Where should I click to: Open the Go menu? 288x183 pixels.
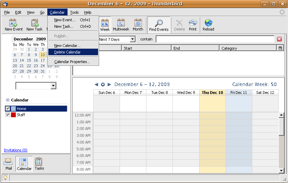(x=42, y=12)
